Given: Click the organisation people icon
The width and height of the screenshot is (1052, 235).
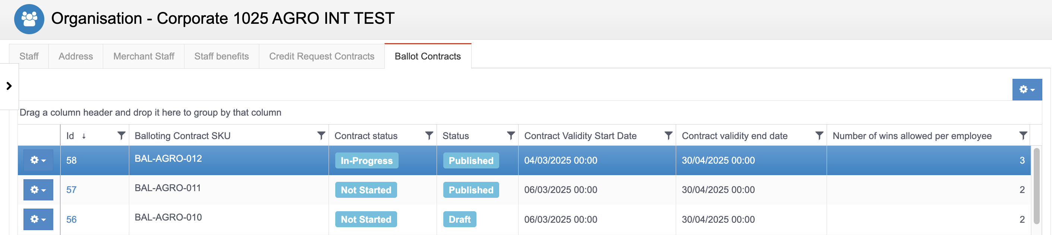Looking at the screenshot, I should click(29, 19).
